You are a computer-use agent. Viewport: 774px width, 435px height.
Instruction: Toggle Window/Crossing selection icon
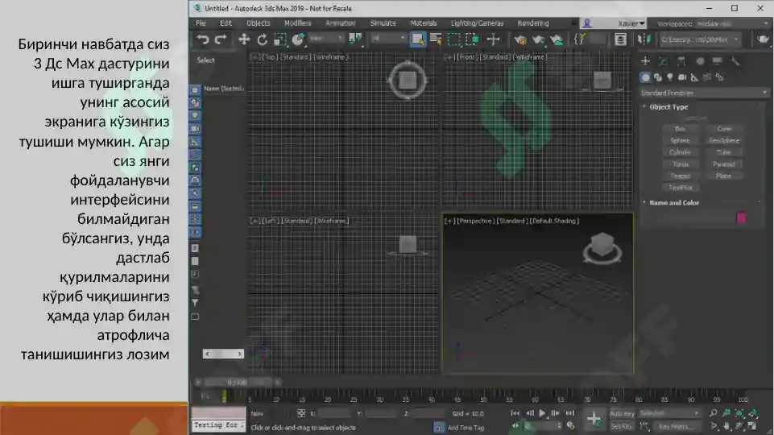click(x=473, y=39)
